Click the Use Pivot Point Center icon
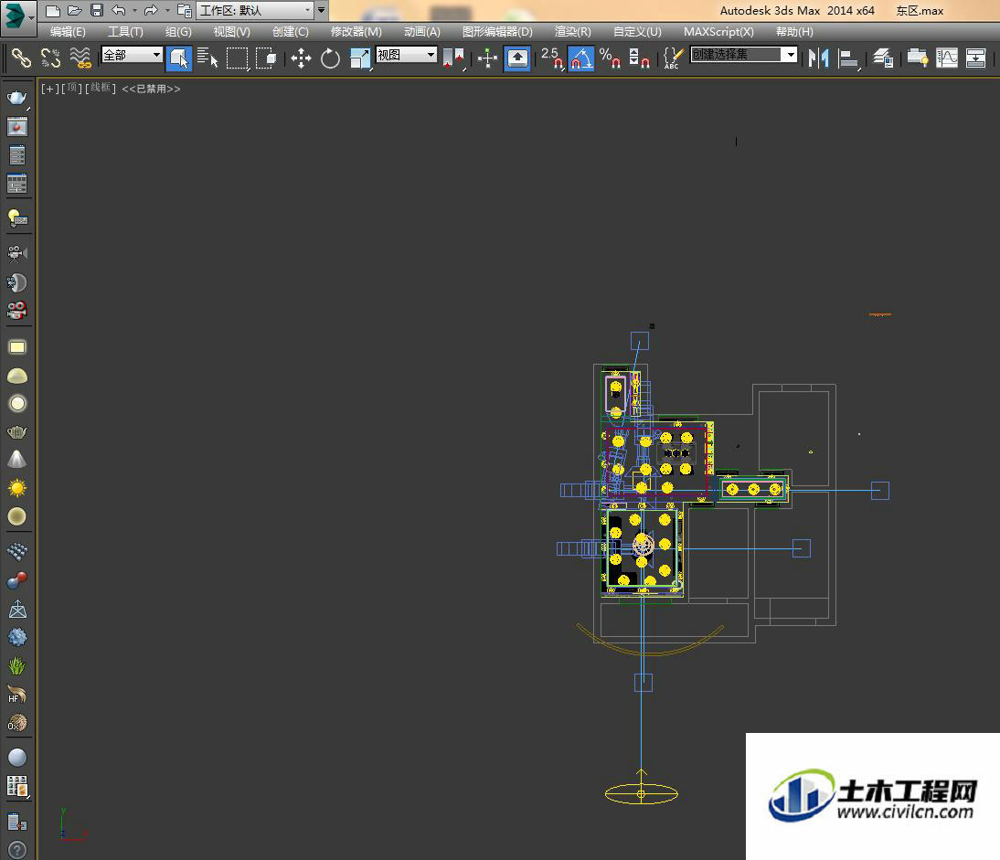 click(453, 58)
